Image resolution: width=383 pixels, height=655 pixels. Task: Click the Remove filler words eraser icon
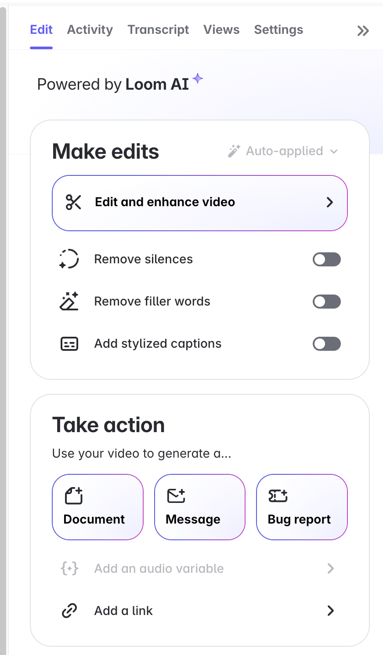tap(69, 301)
